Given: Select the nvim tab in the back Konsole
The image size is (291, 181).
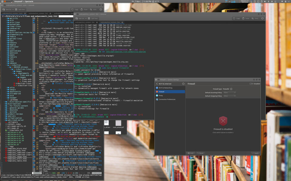Looking at the screenshot, I should point(13,13).
